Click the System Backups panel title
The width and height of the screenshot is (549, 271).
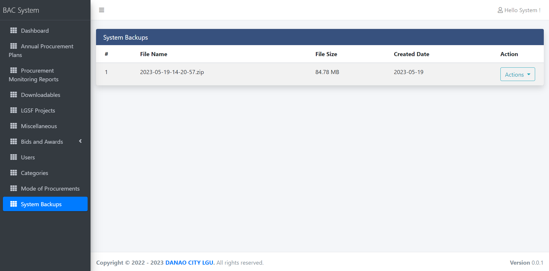pos(126,37)
